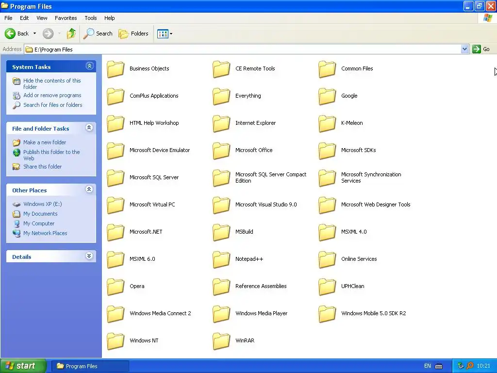Click the Reference Assemblies folder name
This screenshot has height=373, width=497.
(261, 286)
